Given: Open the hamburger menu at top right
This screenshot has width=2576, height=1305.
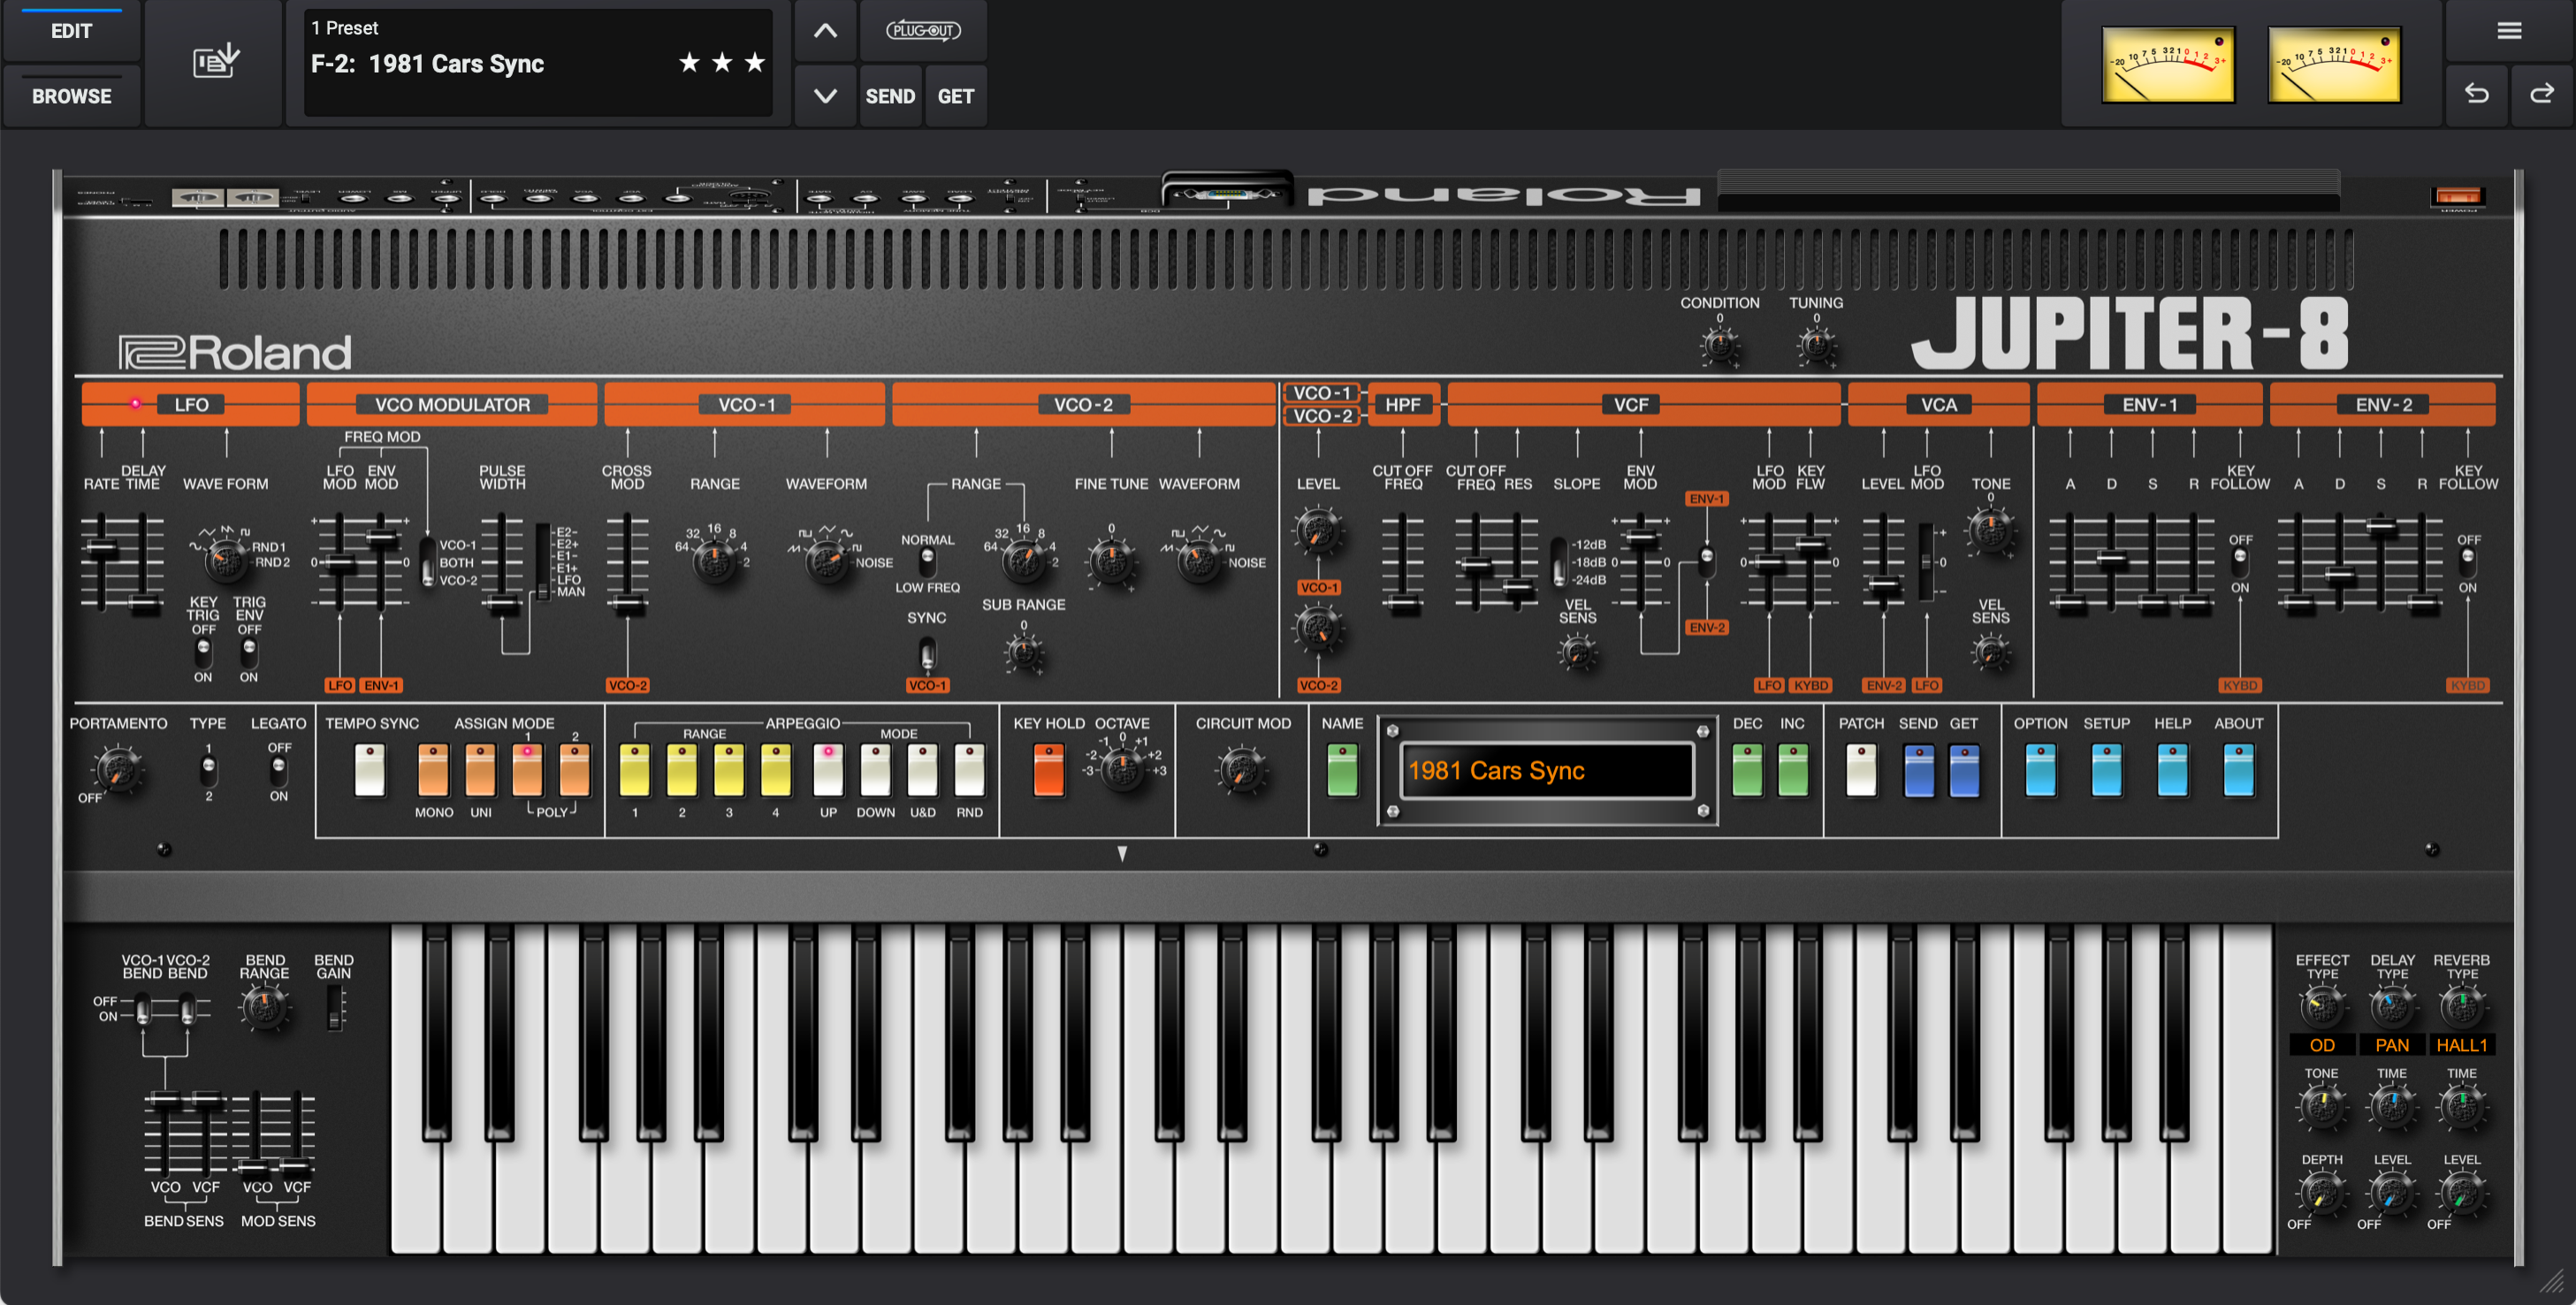Looking at the screenshot, I should point(2509,30).
